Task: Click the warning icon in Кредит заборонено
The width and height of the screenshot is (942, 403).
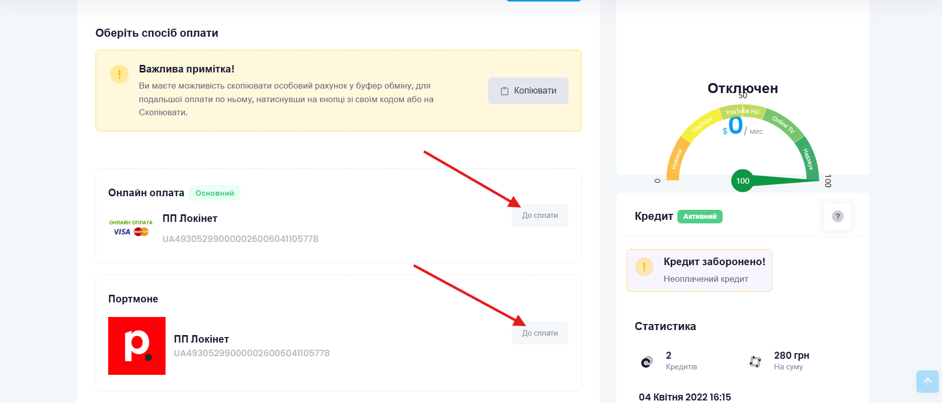Action: coord(644,267)
